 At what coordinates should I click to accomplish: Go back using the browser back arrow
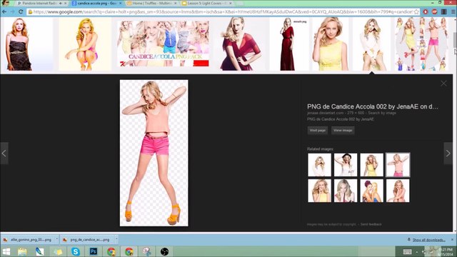(x=4, y=12)
